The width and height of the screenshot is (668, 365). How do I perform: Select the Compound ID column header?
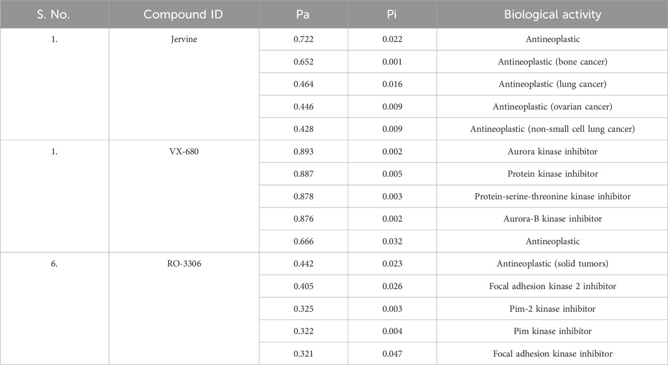(183, 15)
